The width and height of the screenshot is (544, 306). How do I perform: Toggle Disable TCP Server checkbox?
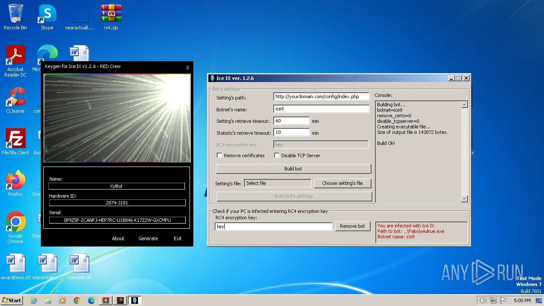click(277, 156)
